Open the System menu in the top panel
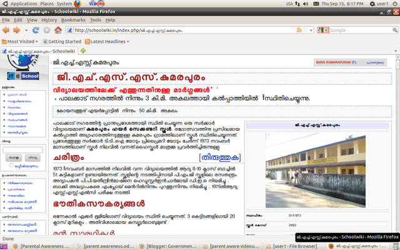400x250 pixels. (64, 4)
